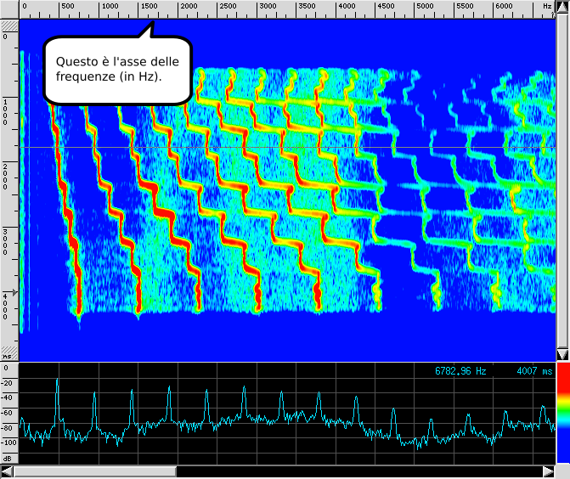Click the 6782.96 Hz frequency readout

tap(460, 371)
